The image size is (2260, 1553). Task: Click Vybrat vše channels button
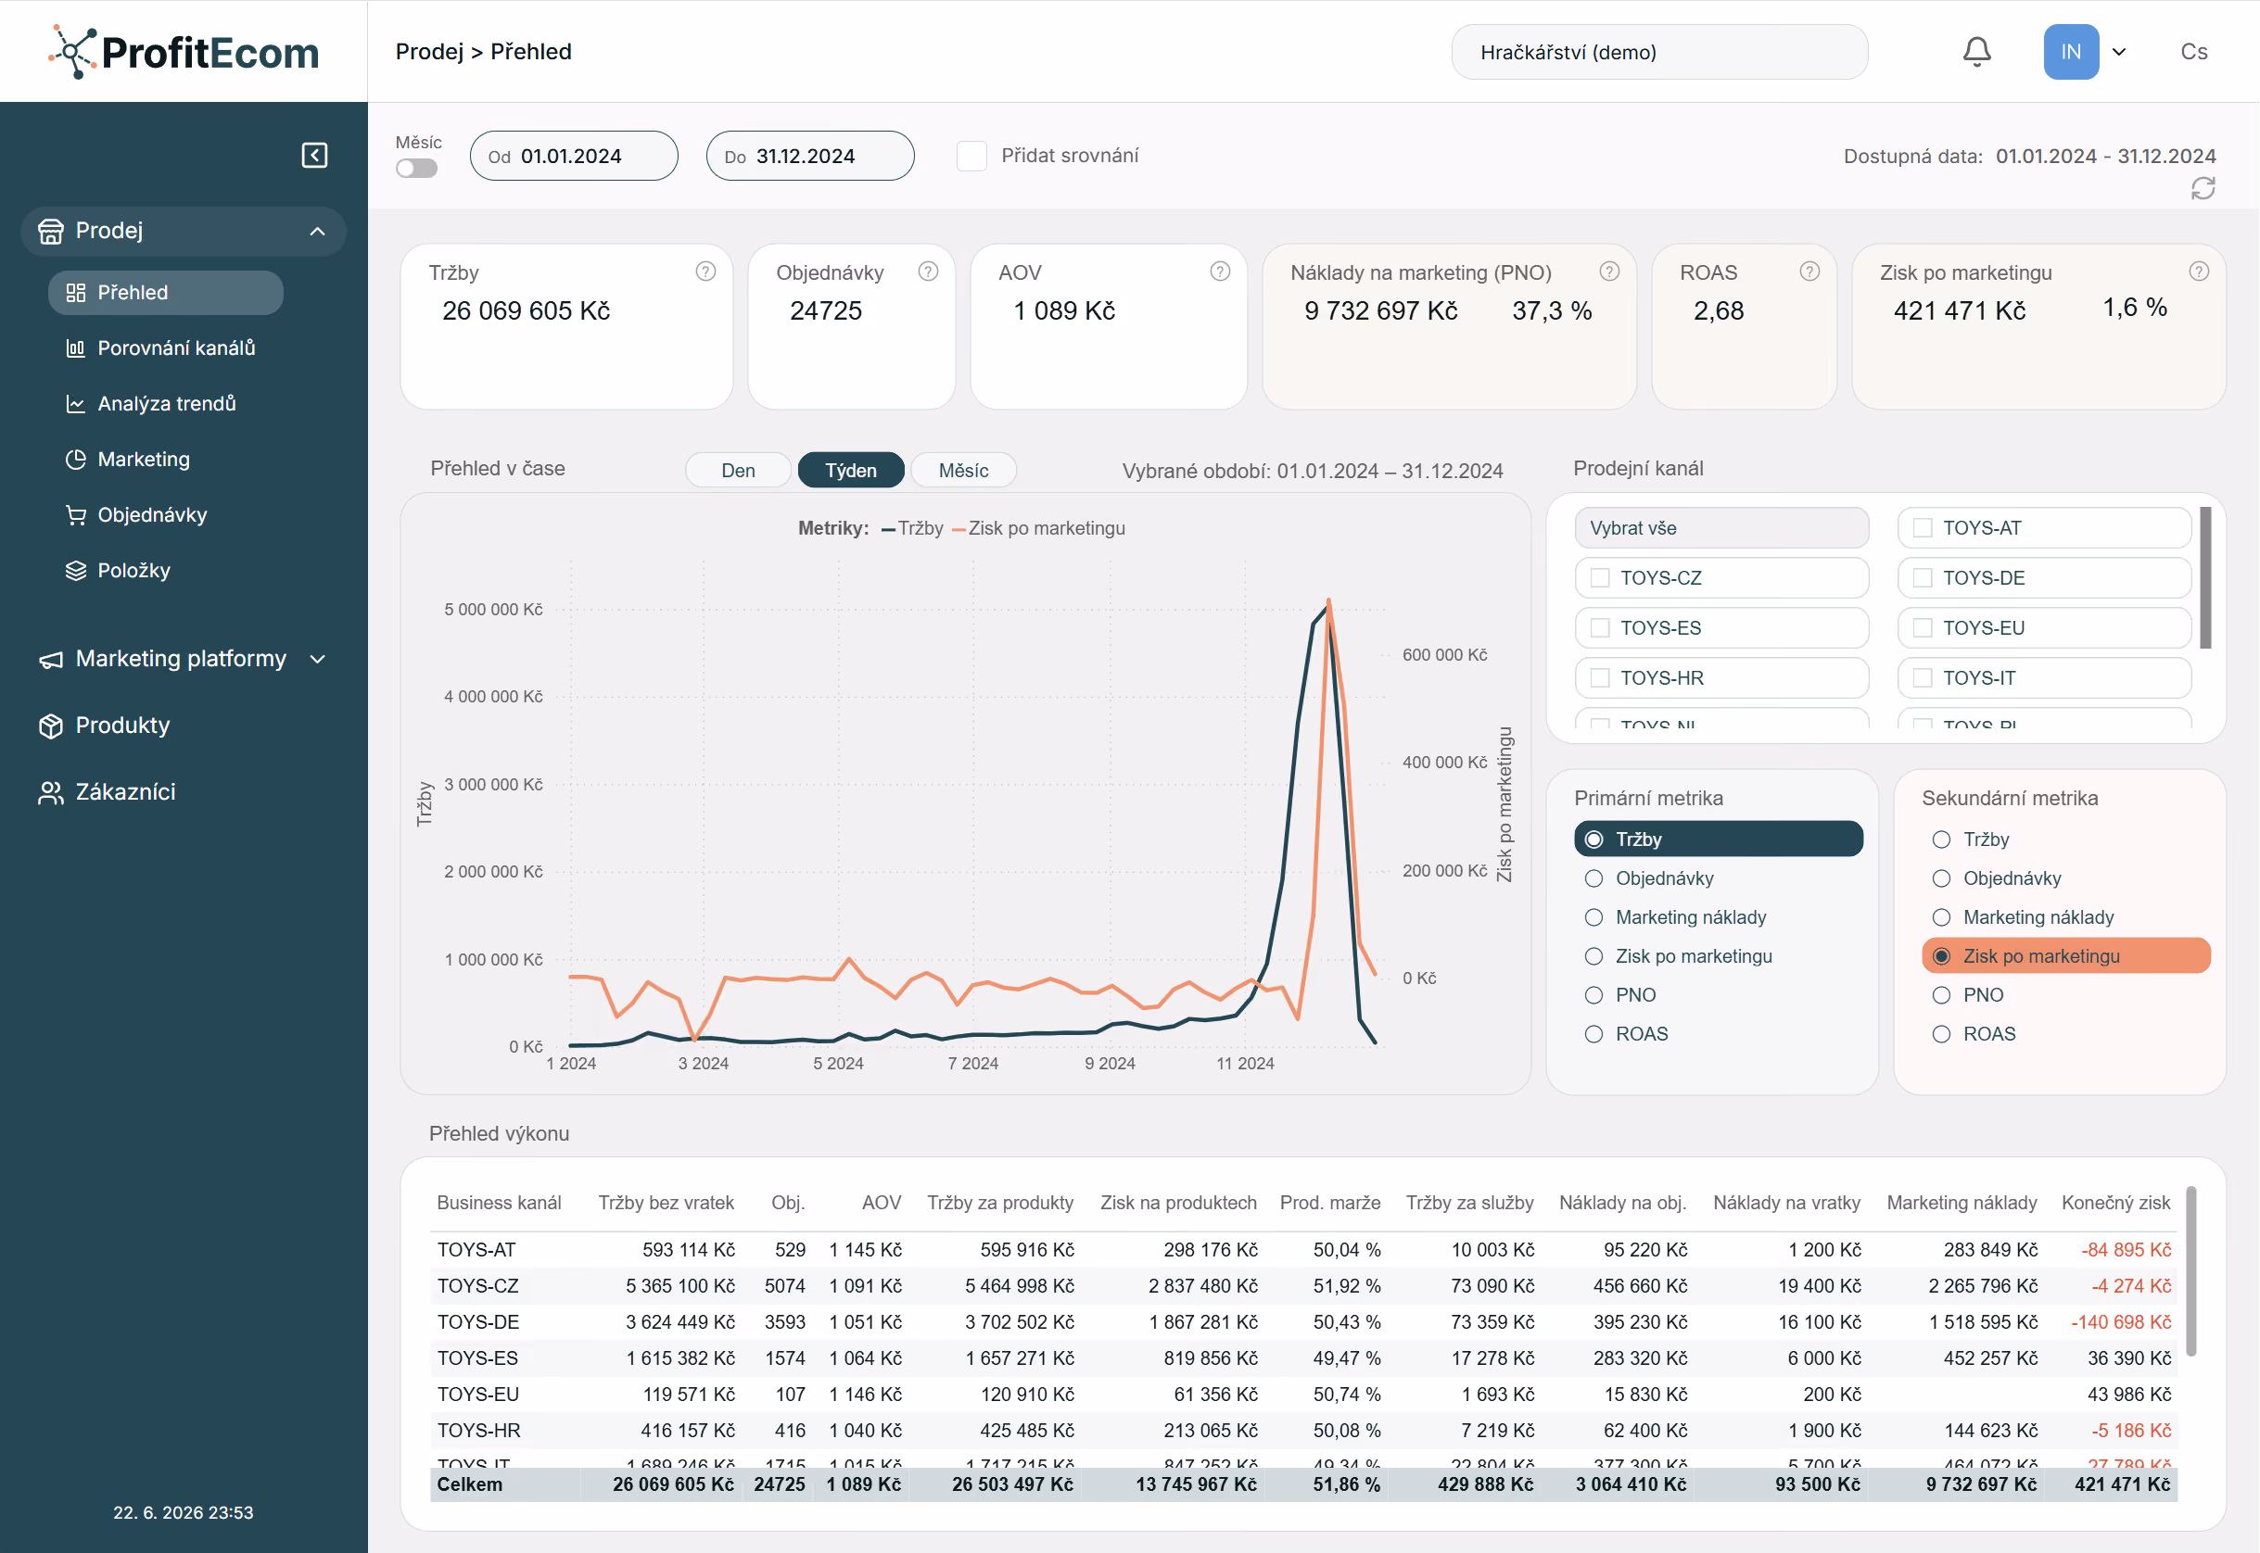click(1720, 527)
